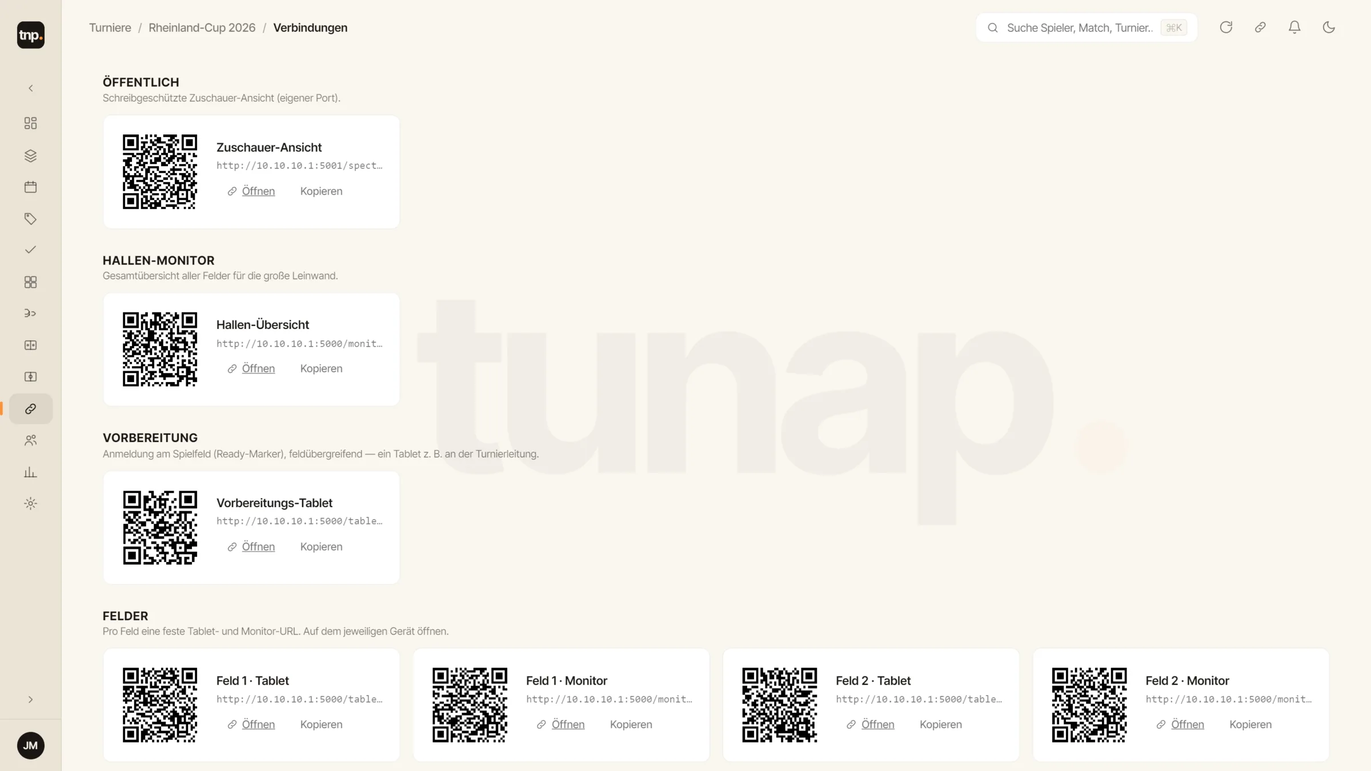Image resolution: width=1371 pixels, height=771 pixels.
Task: Click the tnp logo in the sidebar
Action: tap(31, 35)
